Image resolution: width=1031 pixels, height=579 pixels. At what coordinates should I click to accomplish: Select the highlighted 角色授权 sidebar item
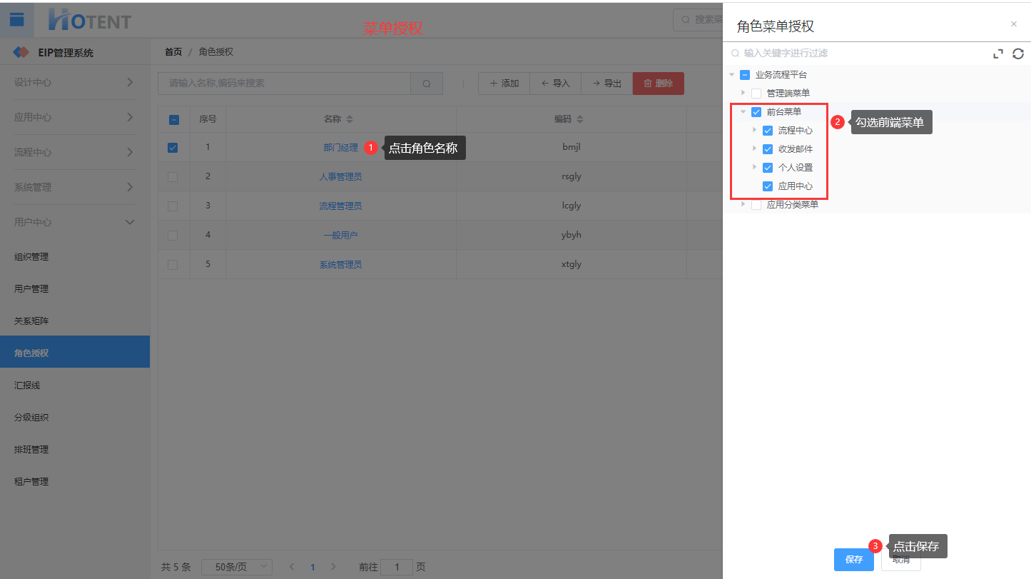75,352
